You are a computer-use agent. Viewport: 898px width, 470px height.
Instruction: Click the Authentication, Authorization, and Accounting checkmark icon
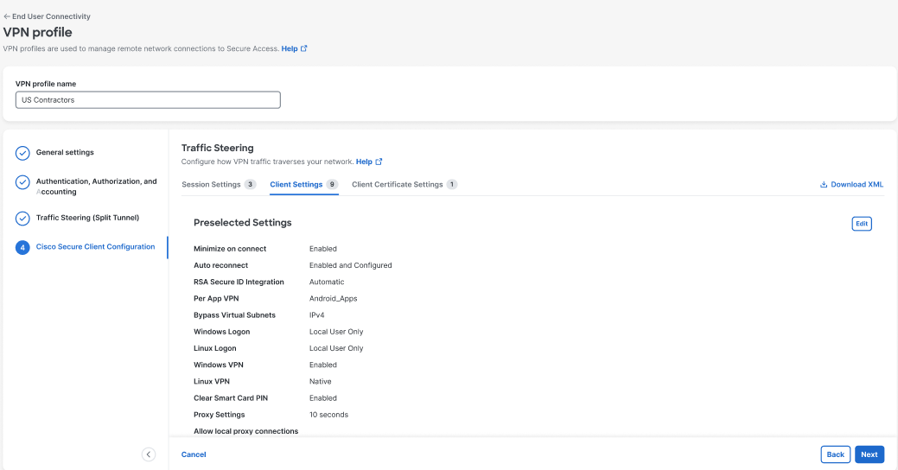[23, 184]
